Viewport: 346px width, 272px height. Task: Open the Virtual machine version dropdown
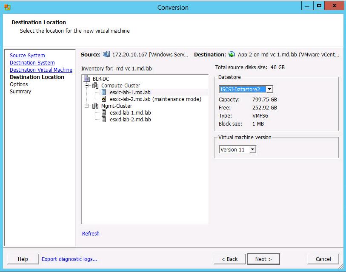coord(252,149)
